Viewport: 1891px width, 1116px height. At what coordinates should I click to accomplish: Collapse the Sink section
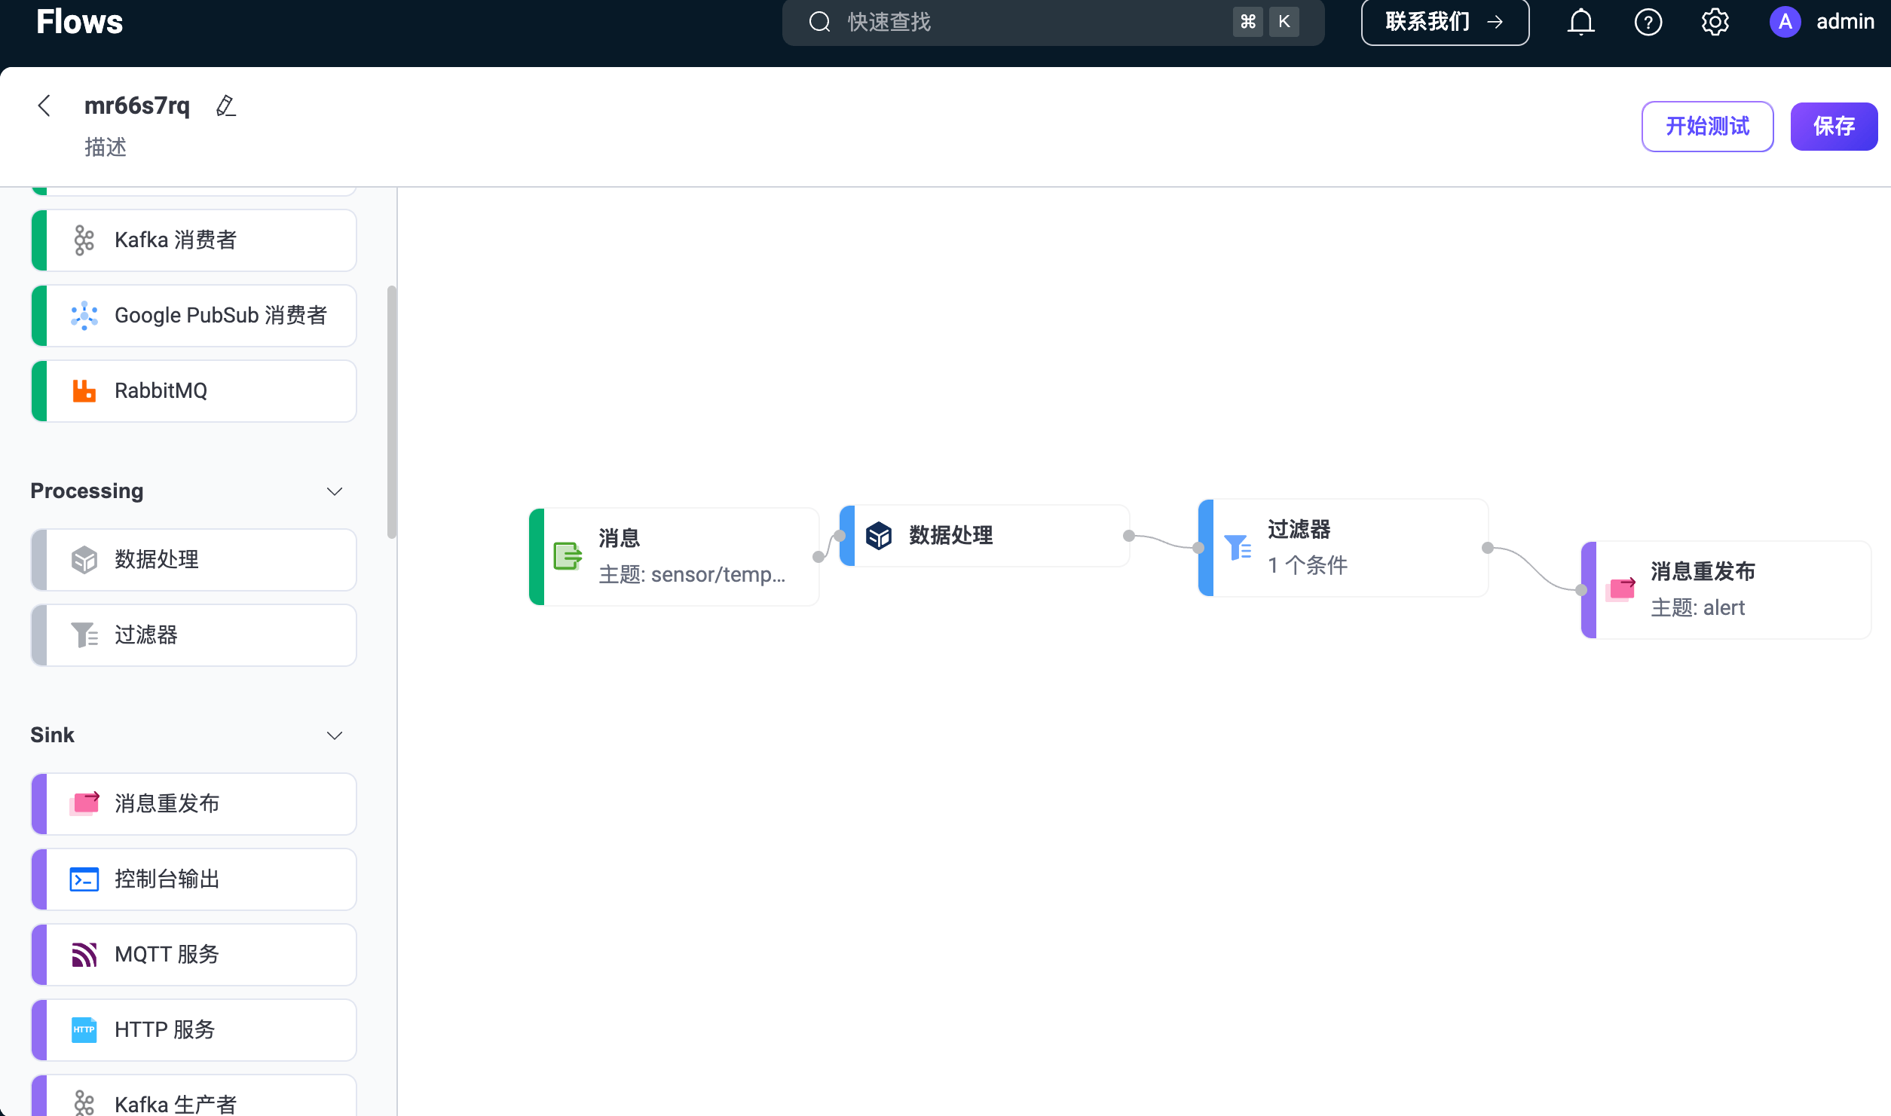[335, 735]
